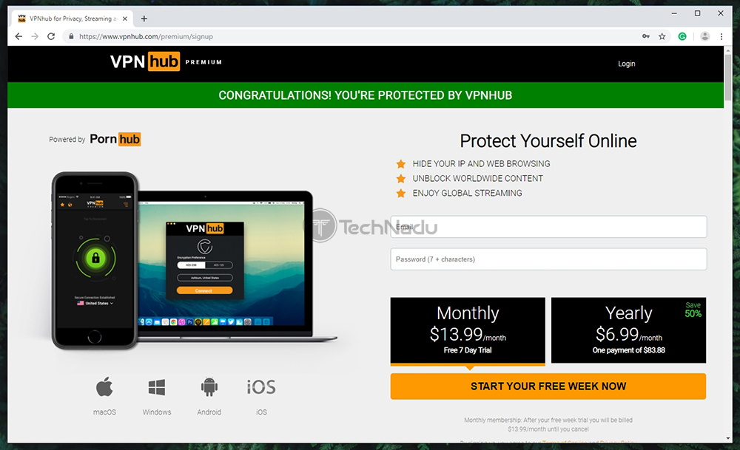This screenshot has width=740, height=450.
Task: Reload the page with the refresh icon
Action: (x=51, y=36)
